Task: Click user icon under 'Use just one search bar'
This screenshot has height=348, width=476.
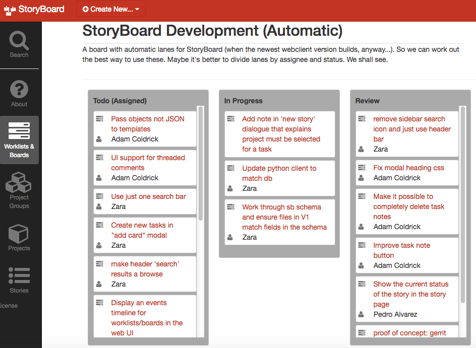Action: tap(99, 206)
